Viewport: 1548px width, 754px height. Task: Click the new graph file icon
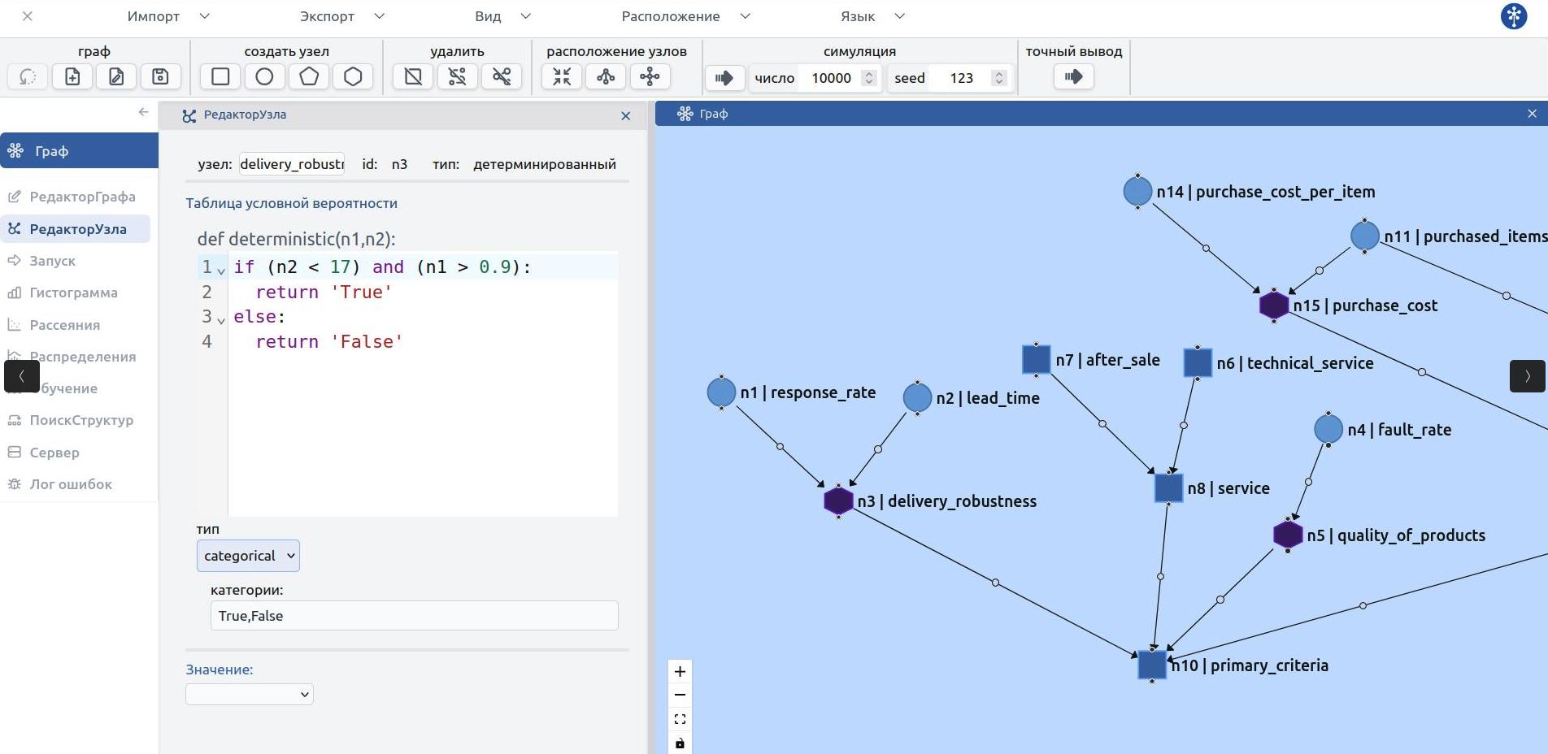[x=72, y=77]
